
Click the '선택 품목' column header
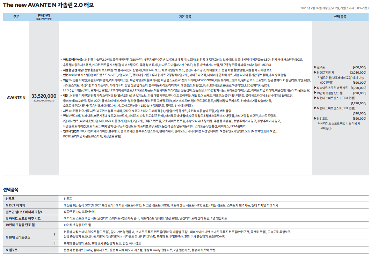point(340,17)
